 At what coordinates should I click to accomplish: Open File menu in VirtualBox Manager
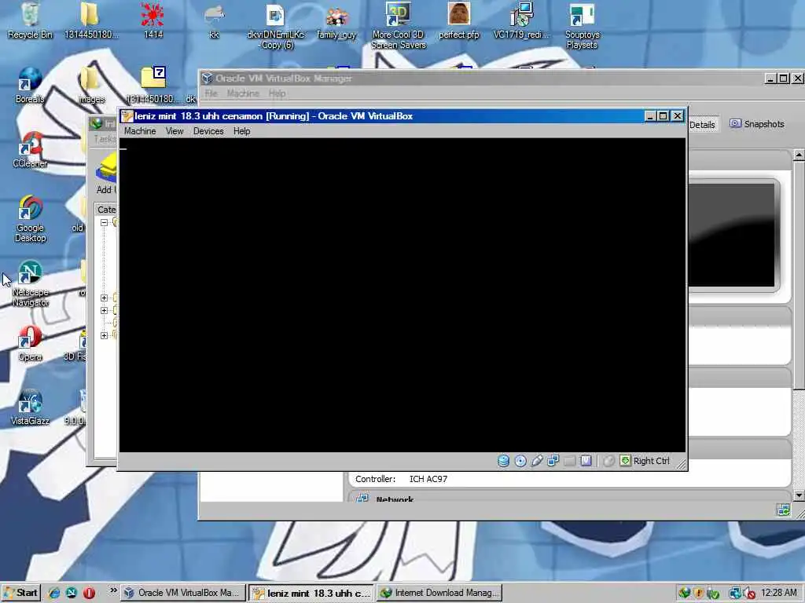[x=211, y=93]
